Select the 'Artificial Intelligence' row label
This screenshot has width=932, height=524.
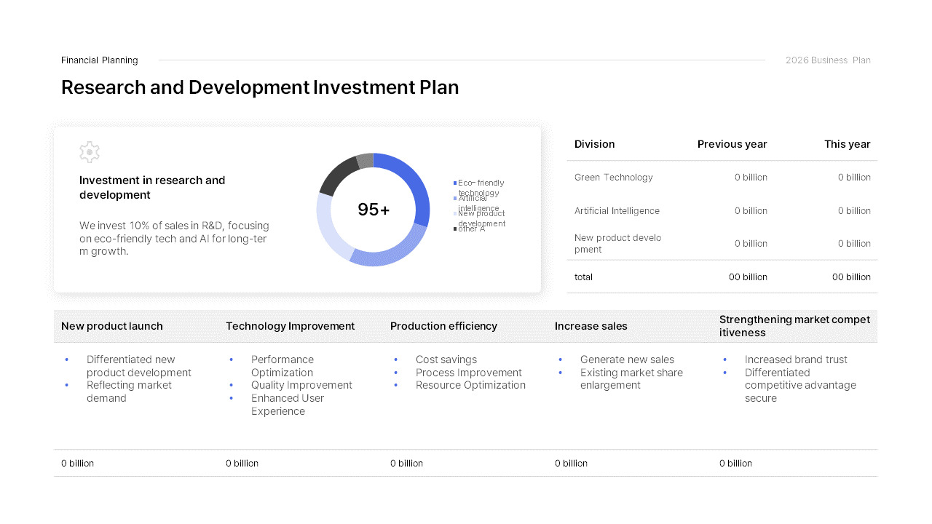click(x=617, y=211)
